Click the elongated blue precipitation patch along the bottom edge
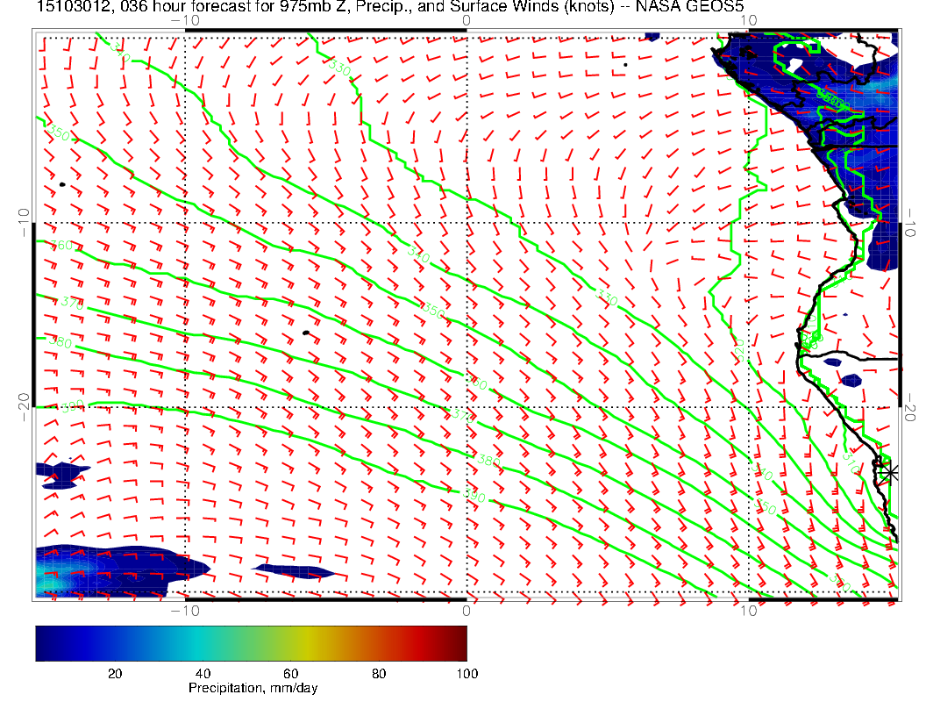926x716 pixels. click(x=293, y=571)
